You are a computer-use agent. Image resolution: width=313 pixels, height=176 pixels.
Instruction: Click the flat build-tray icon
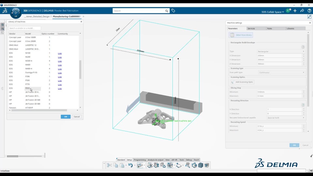(x=179, y=166)
